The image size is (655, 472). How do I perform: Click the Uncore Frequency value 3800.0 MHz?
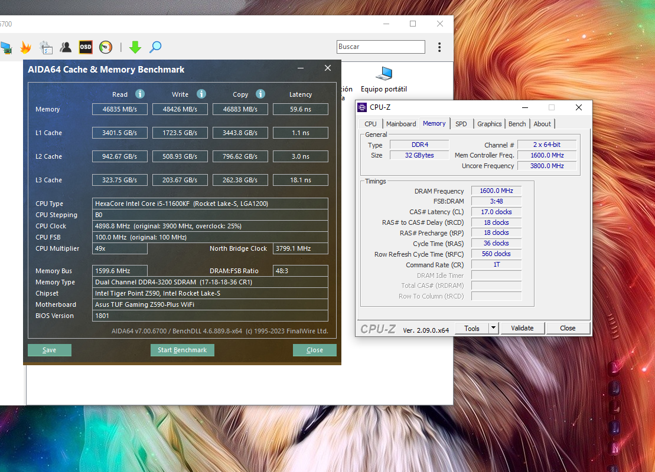click(548, 166)
